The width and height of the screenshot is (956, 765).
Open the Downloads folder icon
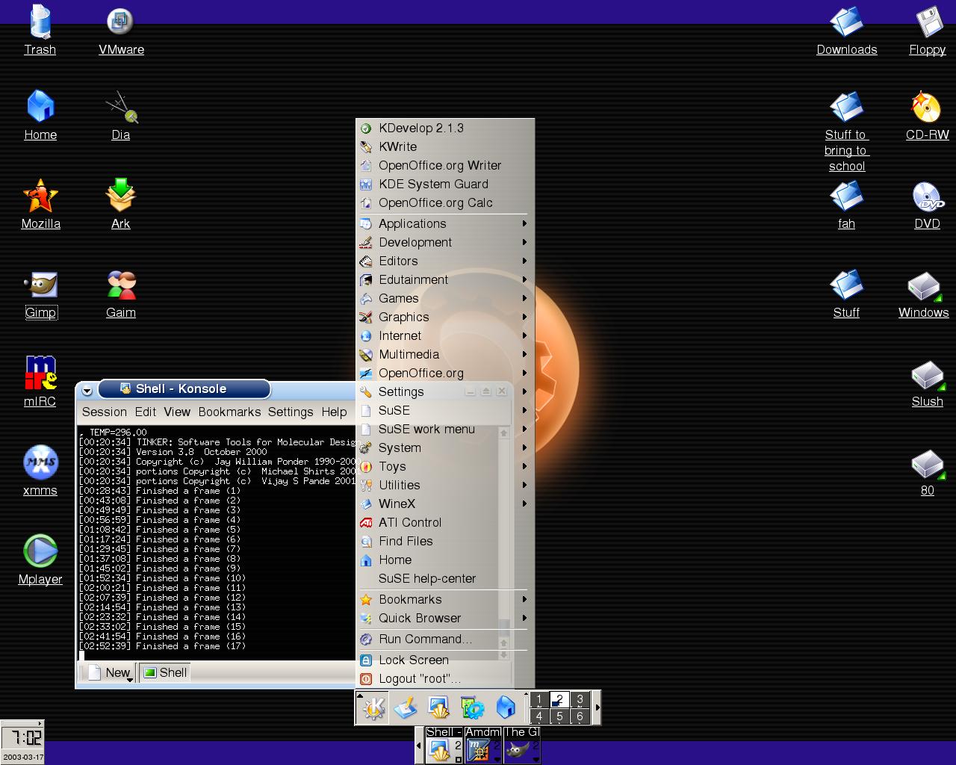click(846, 30)
